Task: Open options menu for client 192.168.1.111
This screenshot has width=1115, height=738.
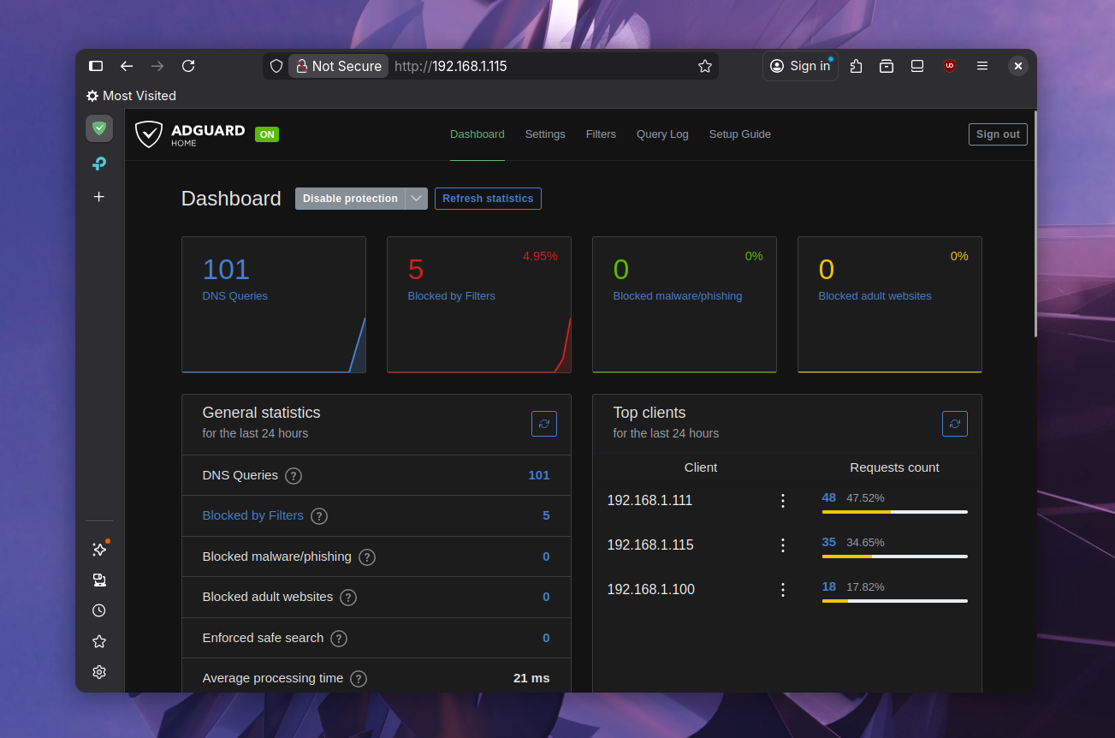Action: 782,501
